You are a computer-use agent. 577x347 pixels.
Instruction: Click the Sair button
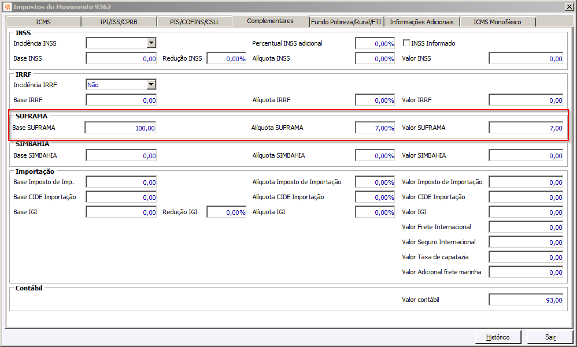click(550, 337)
